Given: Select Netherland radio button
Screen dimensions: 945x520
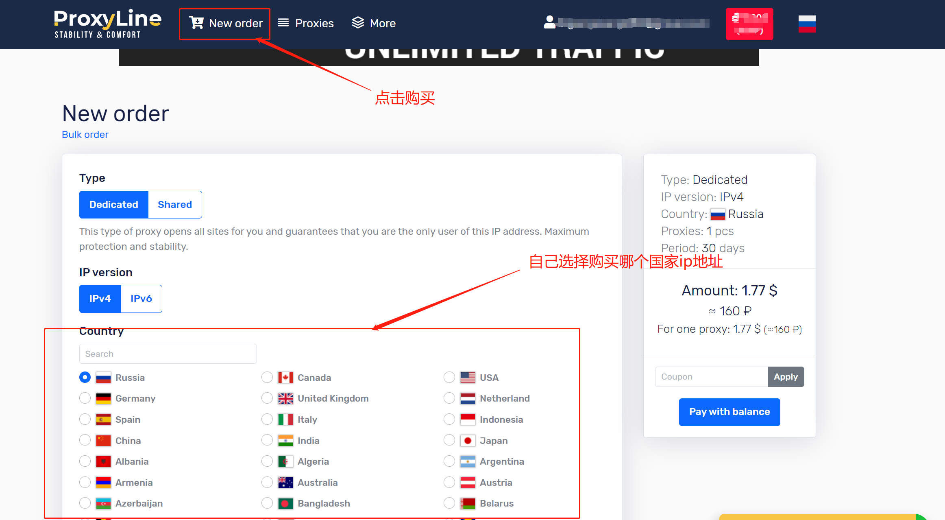Looking at the screenshot, I should point(449,398).
